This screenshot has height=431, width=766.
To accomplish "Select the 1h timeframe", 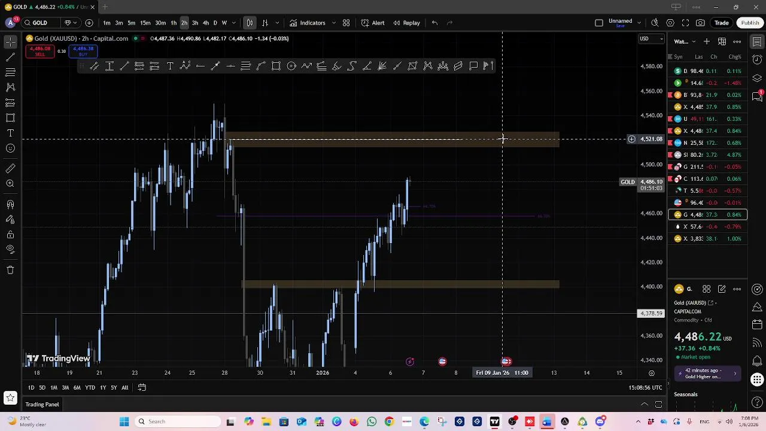I will [x=174, y=23].
